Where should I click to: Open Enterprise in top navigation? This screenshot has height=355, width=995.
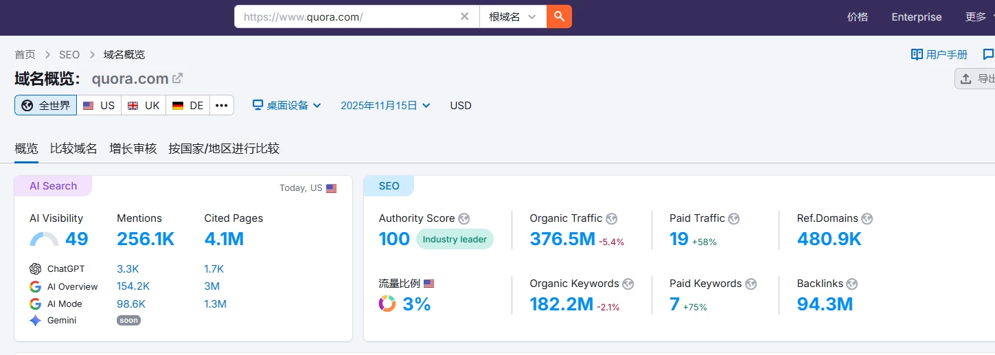(x=917, y=16)
